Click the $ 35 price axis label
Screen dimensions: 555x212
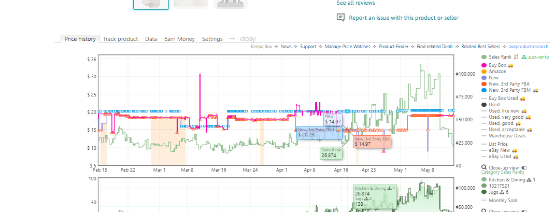pos(91,60)
